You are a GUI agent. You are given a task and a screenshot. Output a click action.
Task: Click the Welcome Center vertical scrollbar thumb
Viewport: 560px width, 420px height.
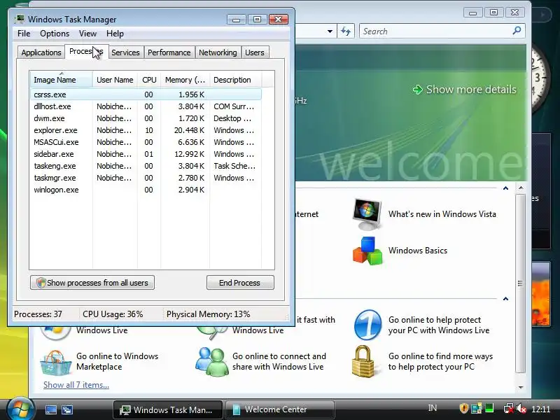click(x=521, y=283)
